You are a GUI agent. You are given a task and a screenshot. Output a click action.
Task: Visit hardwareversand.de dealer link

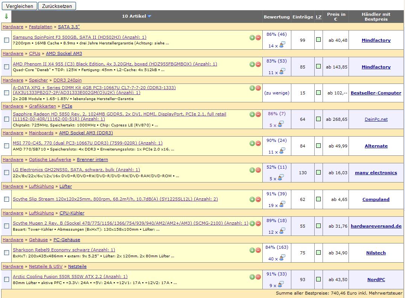[x=376, y=226]
